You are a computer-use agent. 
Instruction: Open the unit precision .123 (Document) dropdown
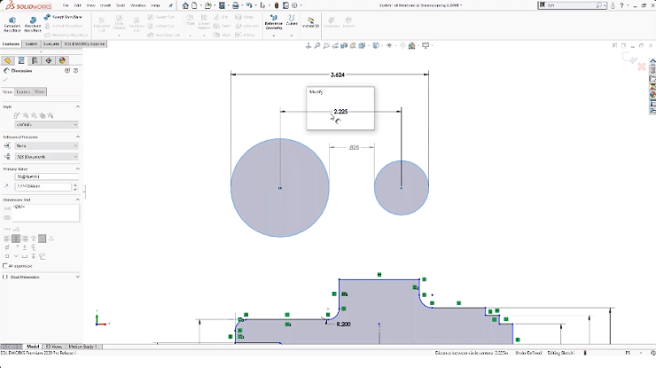(46, 157)
